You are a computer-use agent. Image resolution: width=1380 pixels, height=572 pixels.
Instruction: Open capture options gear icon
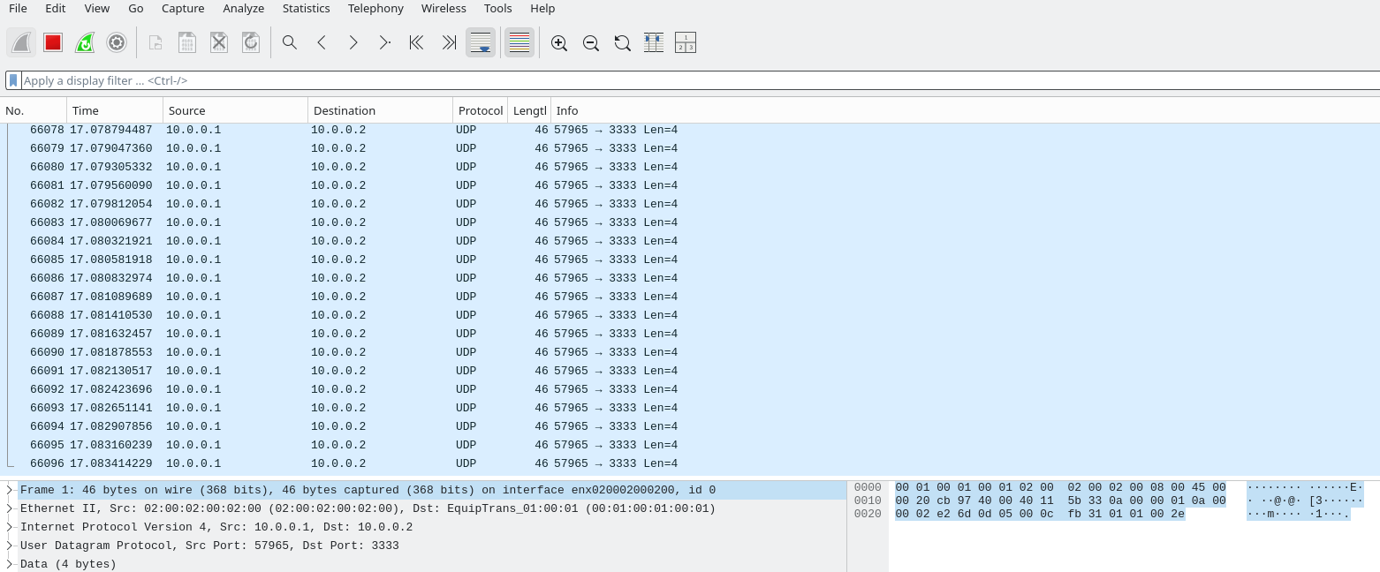117,42
